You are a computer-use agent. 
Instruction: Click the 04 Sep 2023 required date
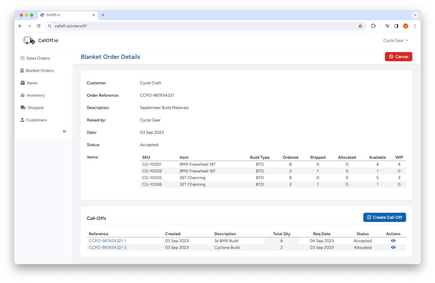click(322, 241)
